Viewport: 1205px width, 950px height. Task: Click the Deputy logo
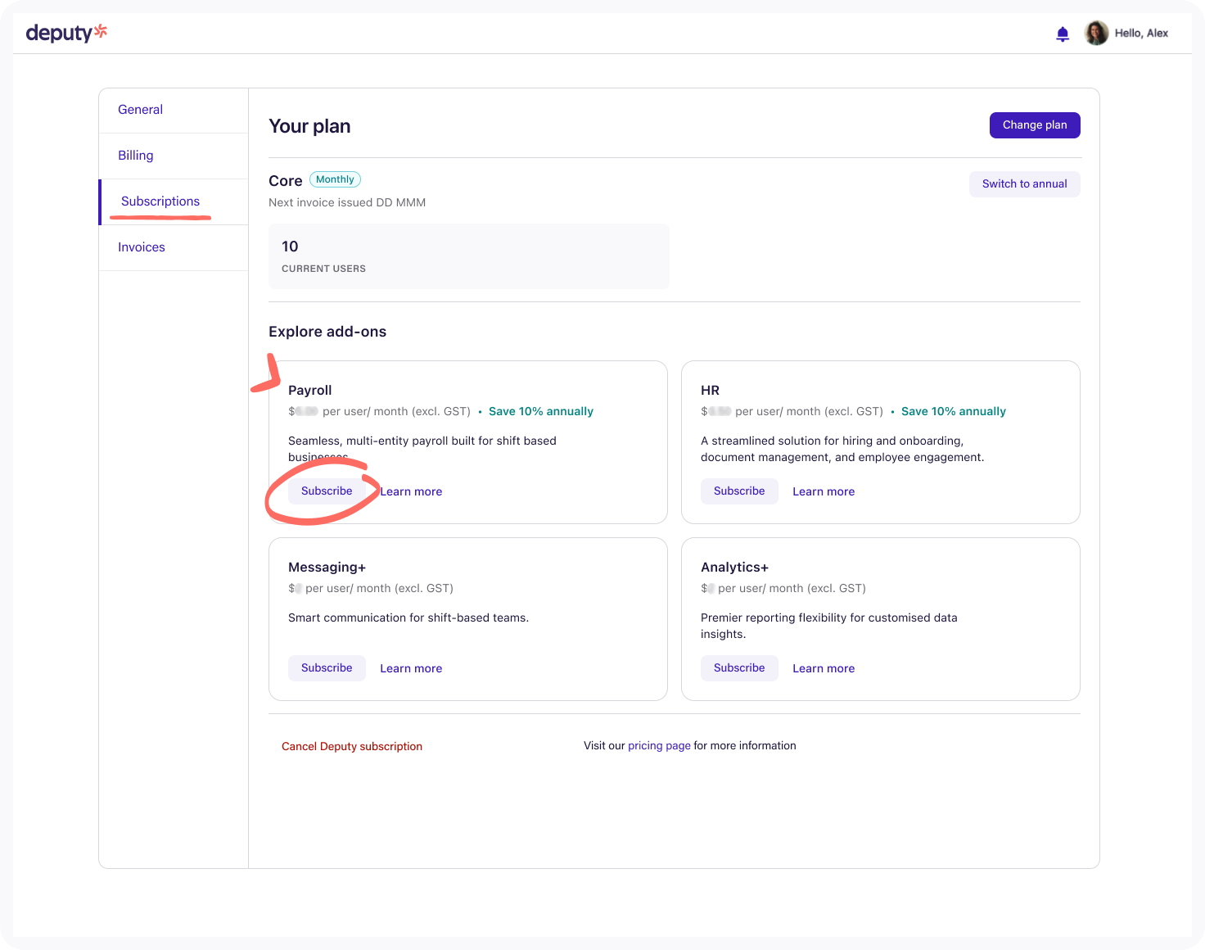point(66,33)
